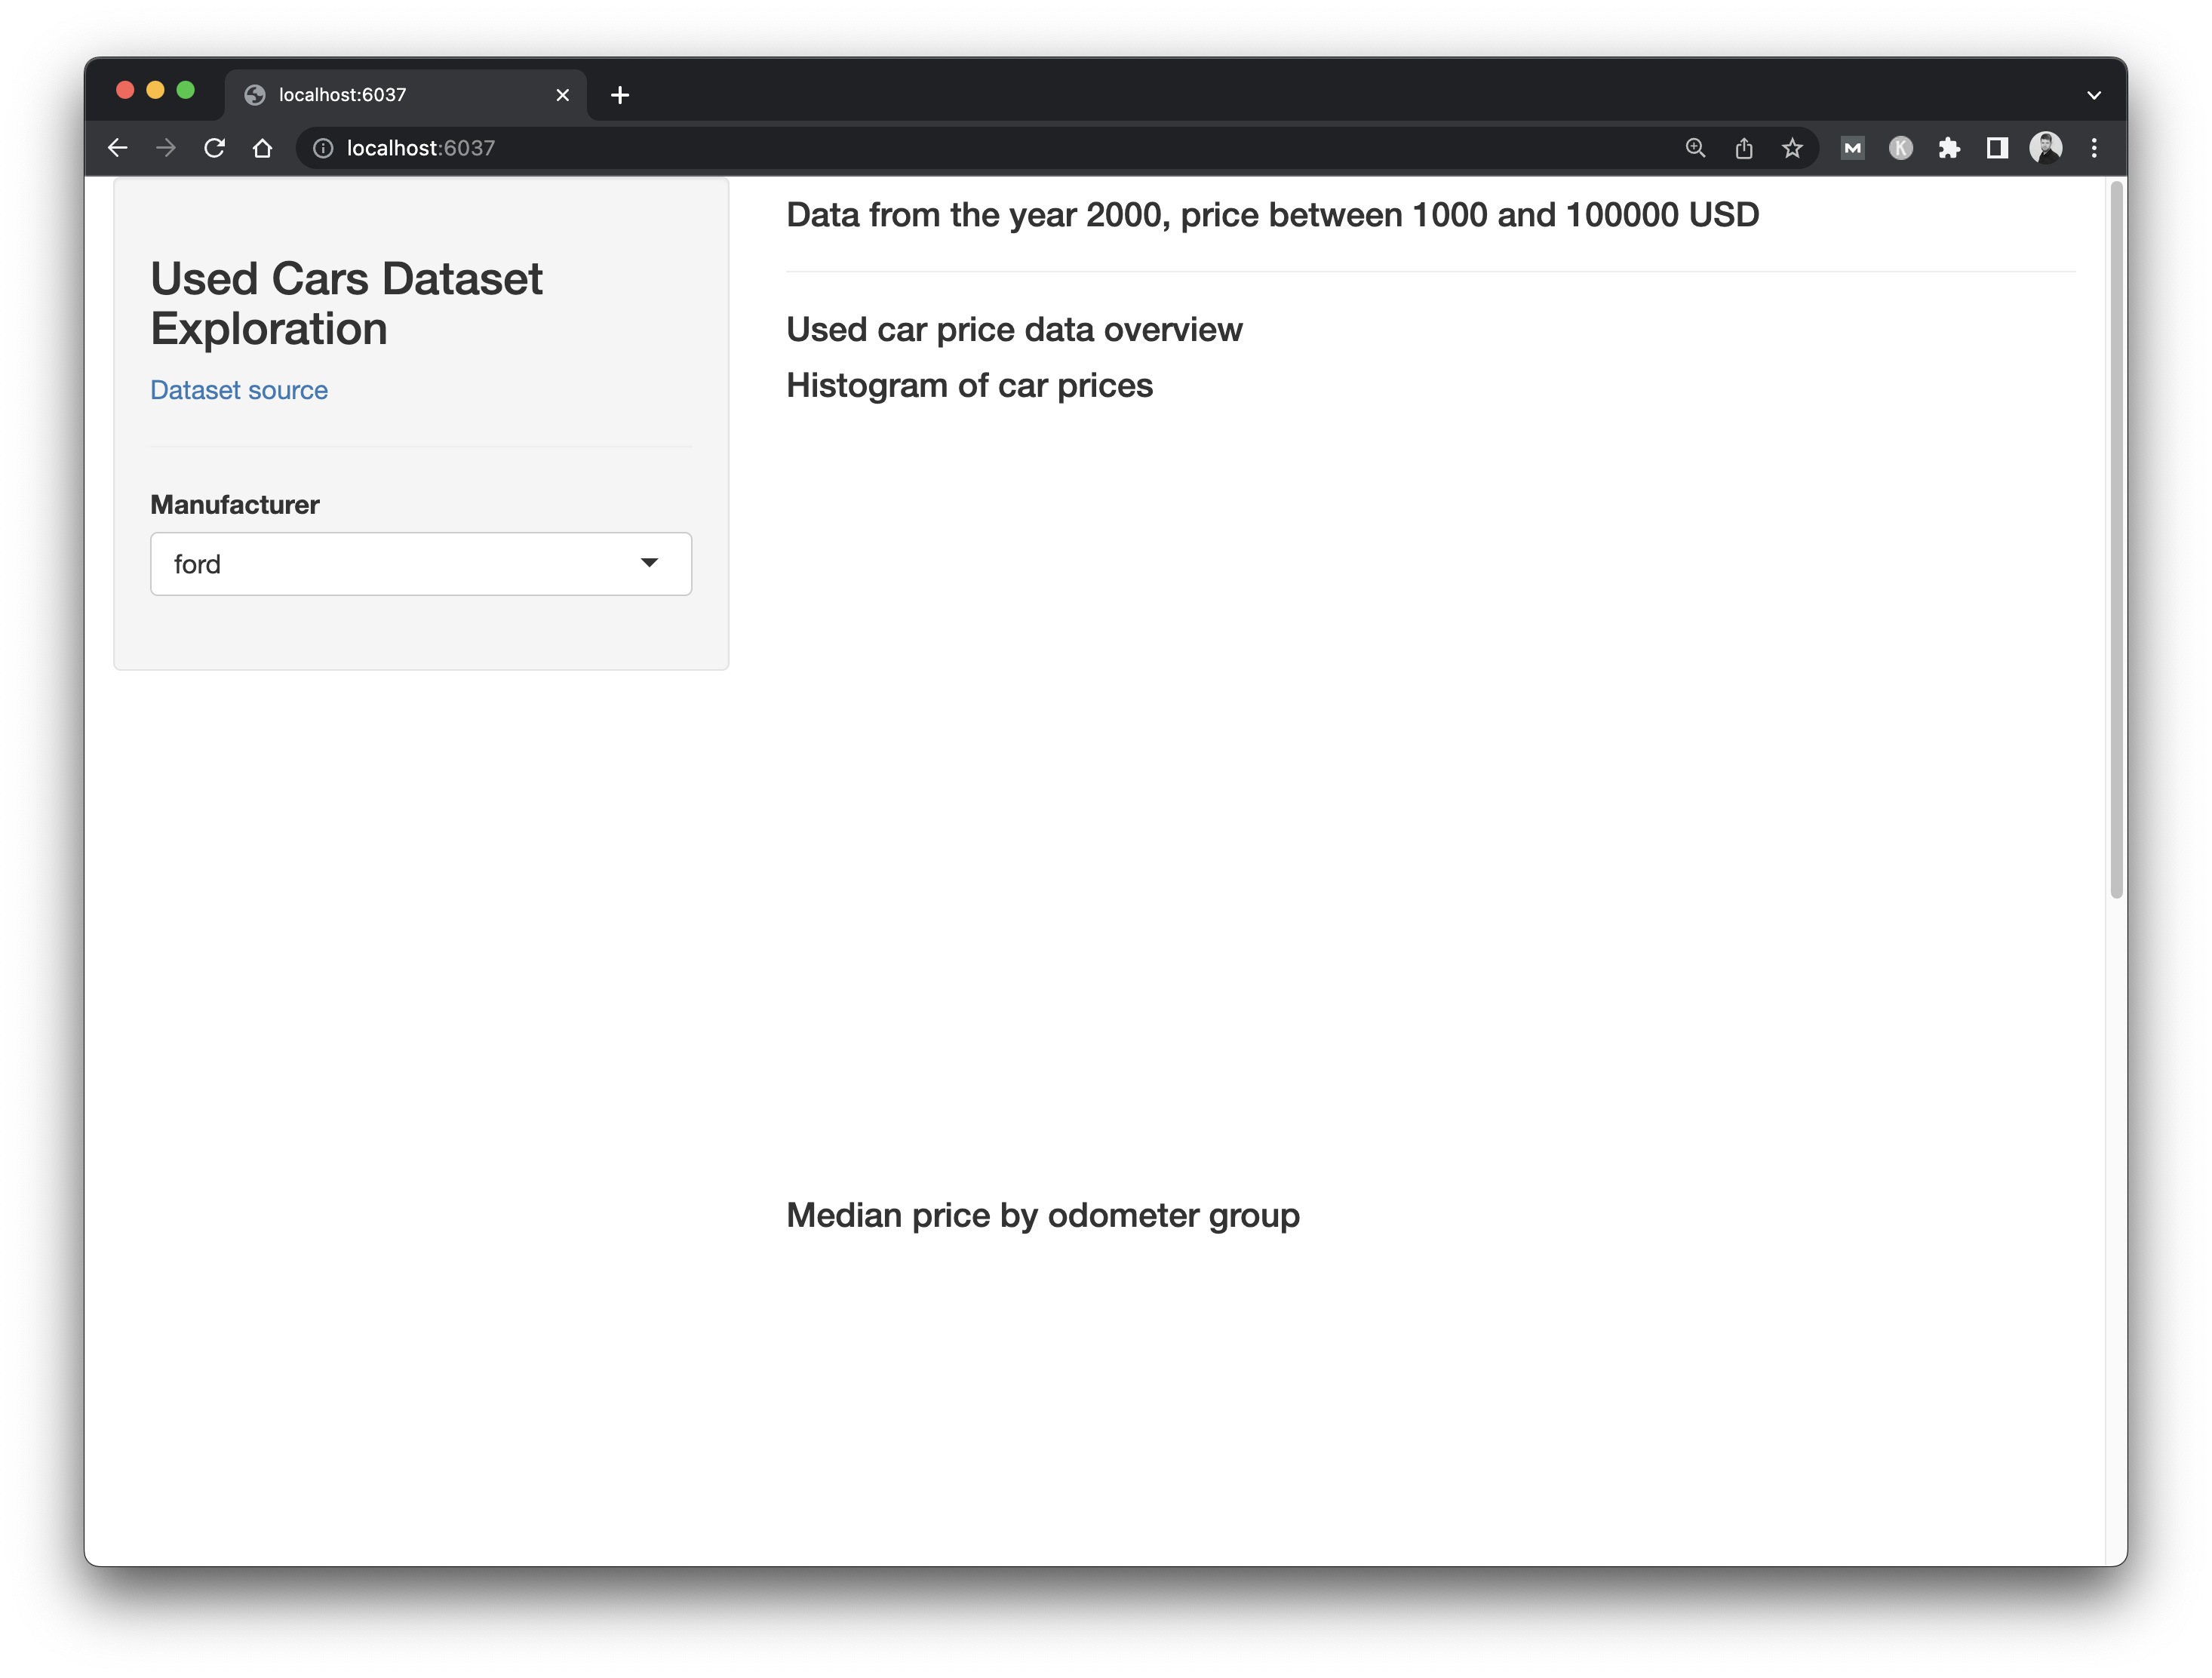Expand the tab search chevron
Image resolution: width=2212 pixels, height=1678 pixels.
[x=2094, y=95]
